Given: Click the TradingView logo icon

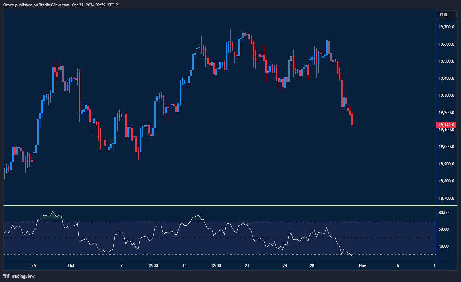Looking at the screenshot, I should (6, 276).
